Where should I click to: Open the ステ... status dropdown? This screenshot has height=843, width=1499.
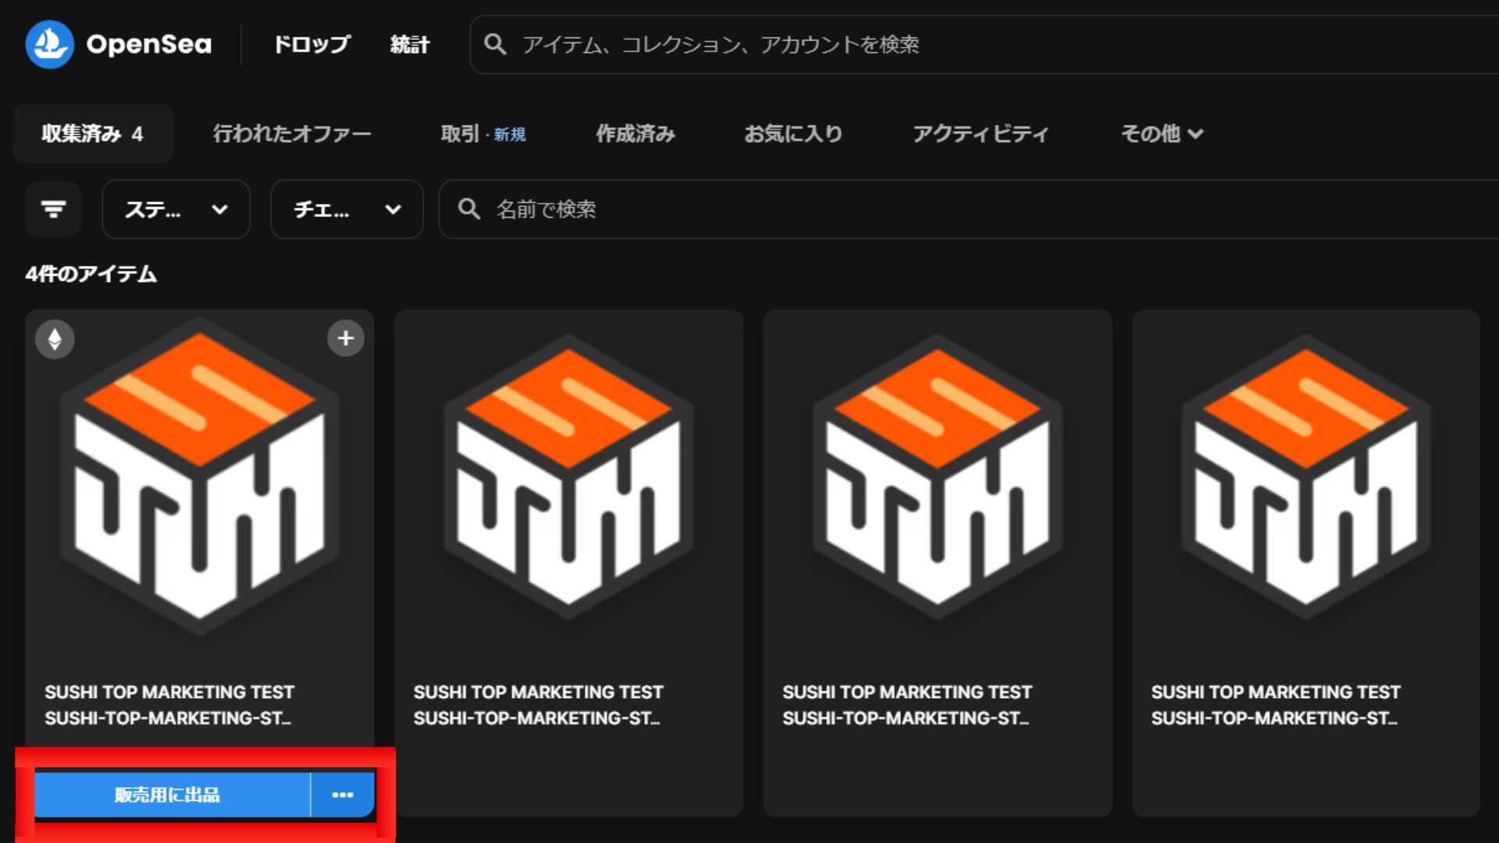point(176,209)
